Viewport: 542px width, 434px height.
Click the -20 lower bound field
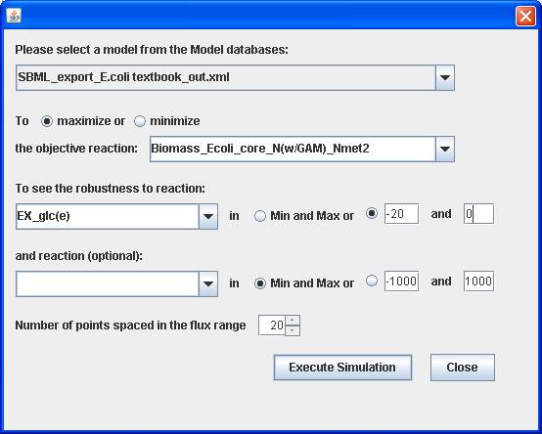pyautogui.click(x=401, y=214)
